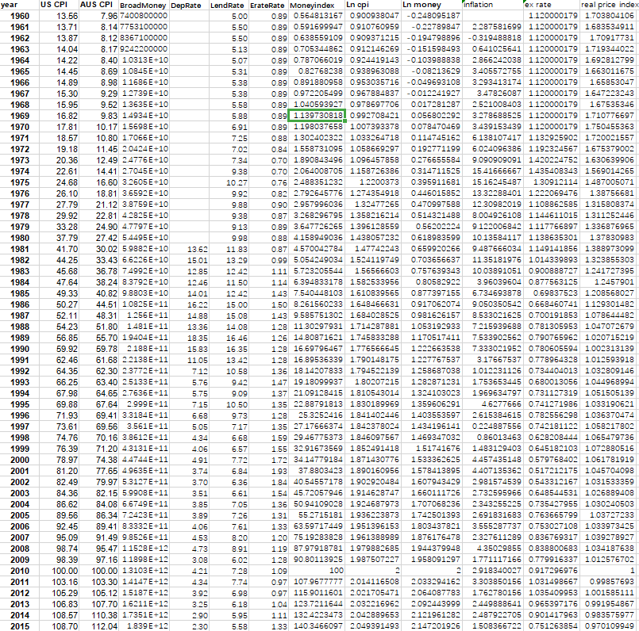Select year cell 1969

[20, 116]
